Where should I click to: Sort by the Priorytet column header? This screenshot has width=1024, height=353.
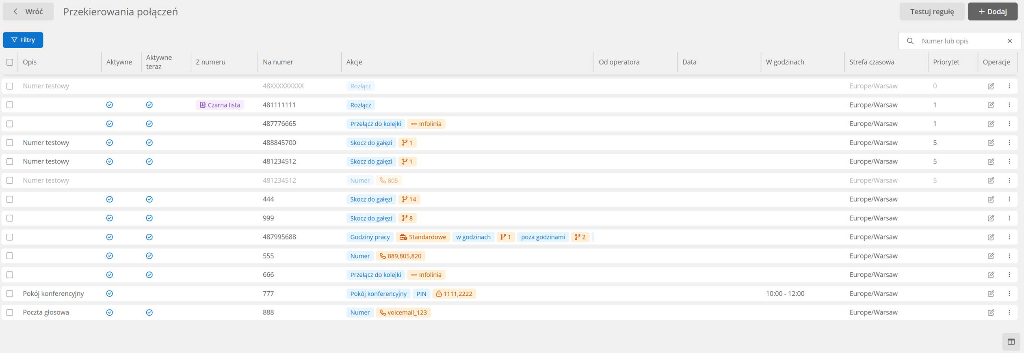(x=946, y=62)
